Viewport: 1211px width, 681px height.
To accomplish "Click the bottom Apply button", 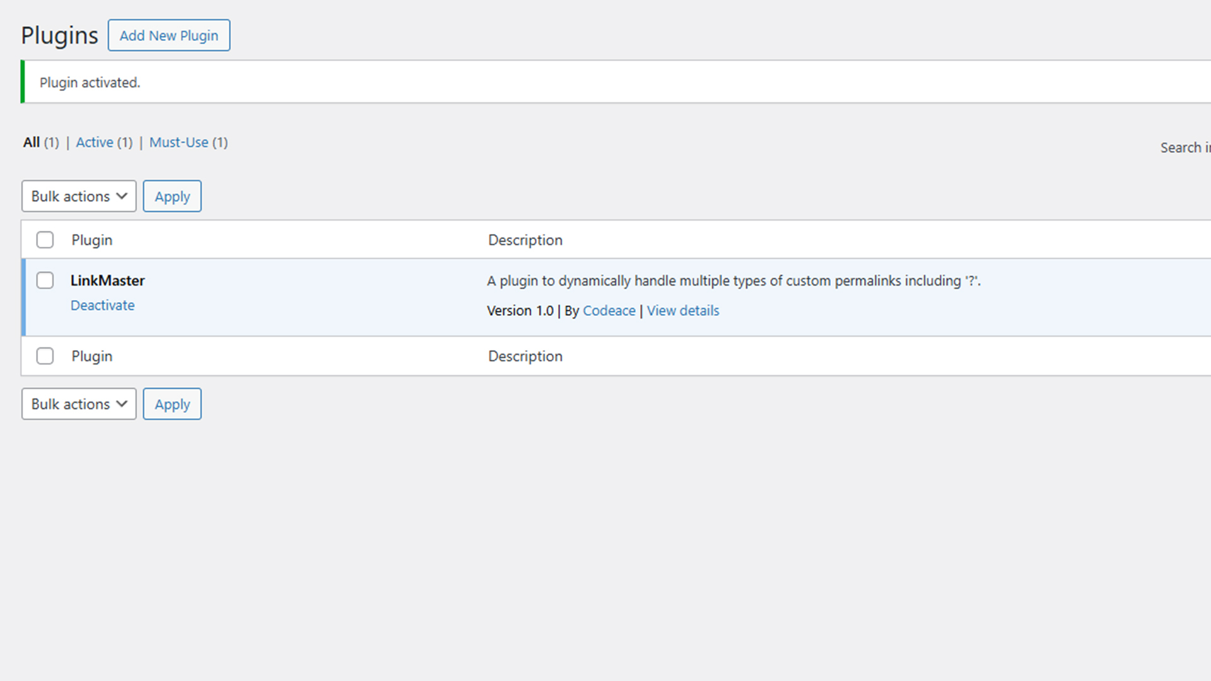I will click(x=172, y=404).
